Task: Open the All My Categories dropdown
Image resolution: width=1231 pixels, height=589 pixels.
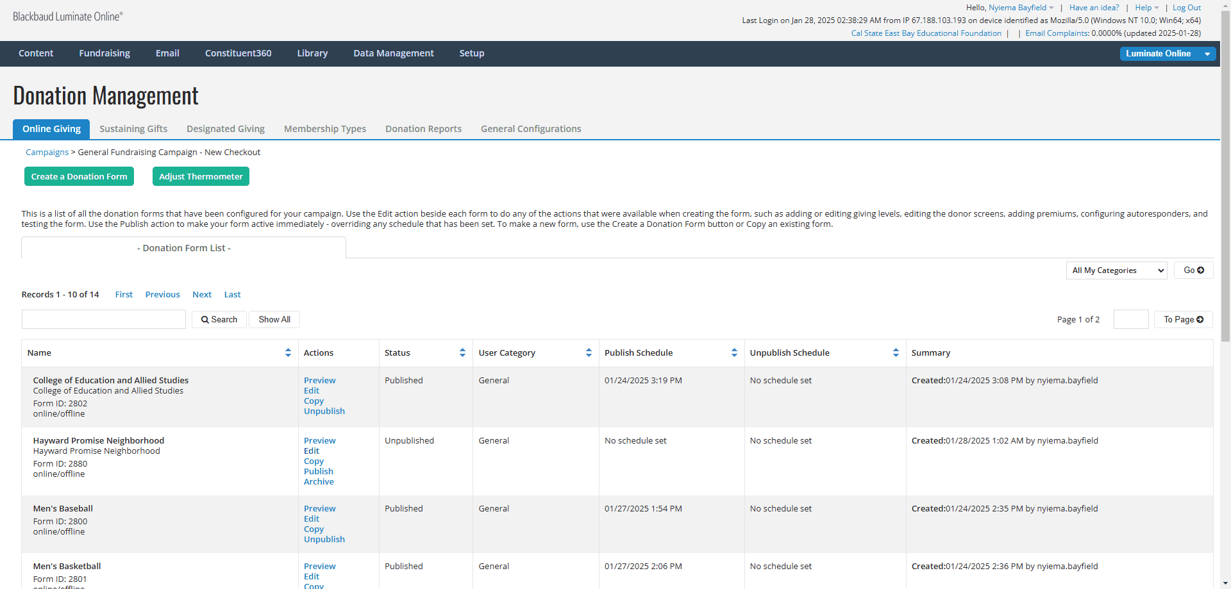Action: pyautogui.click(x=1116, y=270)
